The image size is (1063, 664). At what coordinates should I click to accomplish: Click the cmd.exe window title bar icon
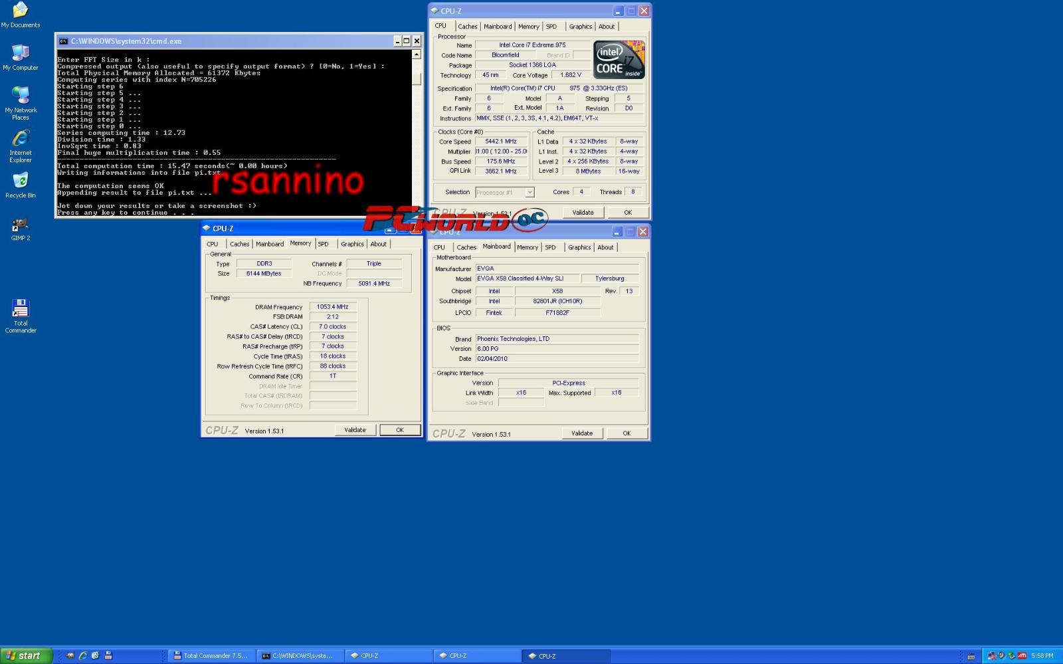[x=63, y=41]
